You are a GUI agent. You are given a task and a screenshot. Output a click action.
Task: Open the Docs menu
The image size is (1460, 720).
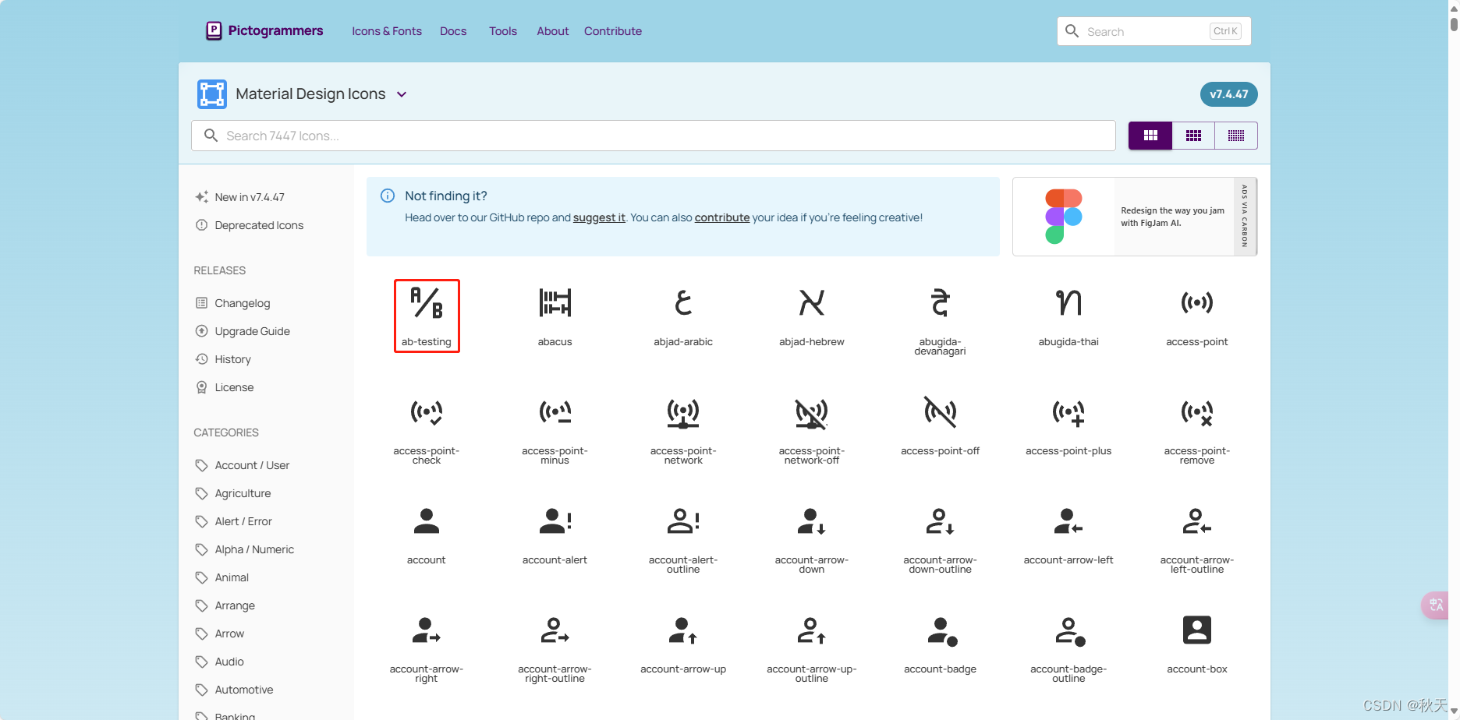pos(452,31)
